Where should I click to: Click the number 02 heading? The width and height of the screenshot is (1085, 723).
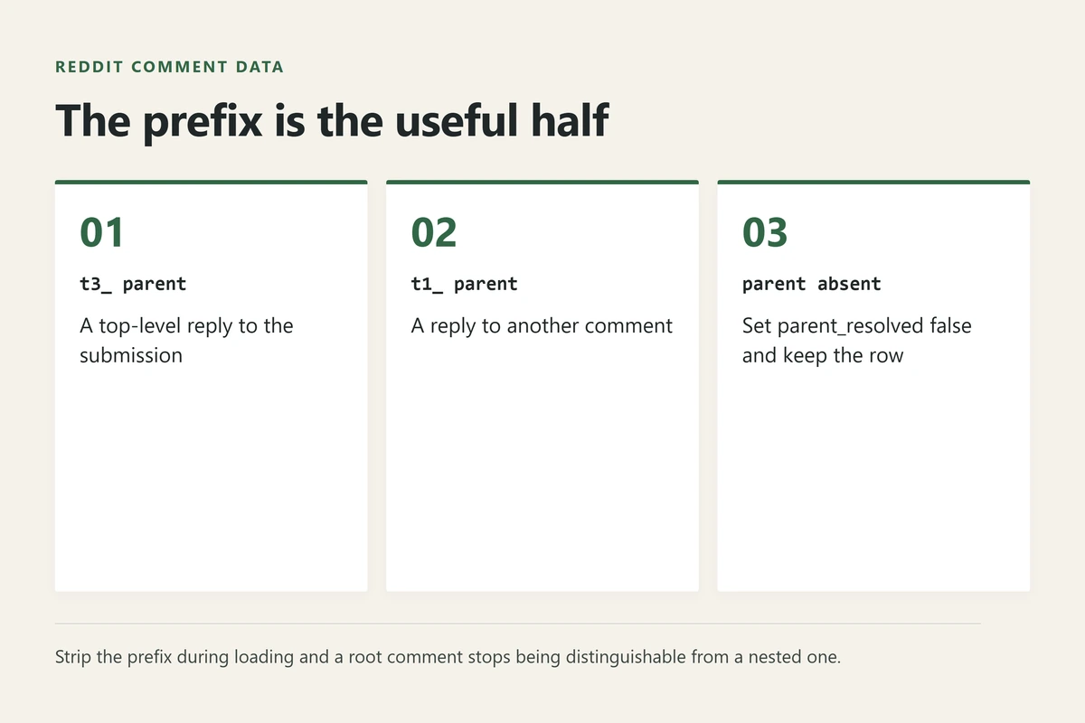[x=434, y=233]
